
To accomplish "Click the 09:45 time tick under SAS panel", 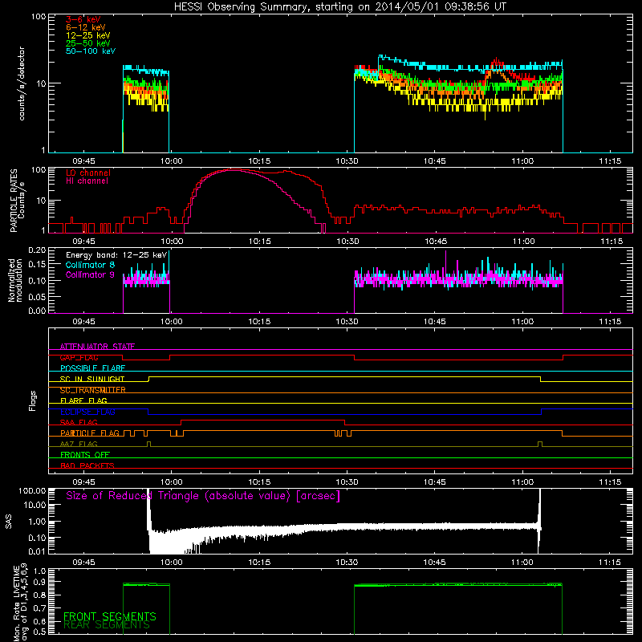I will coord(83,563).
